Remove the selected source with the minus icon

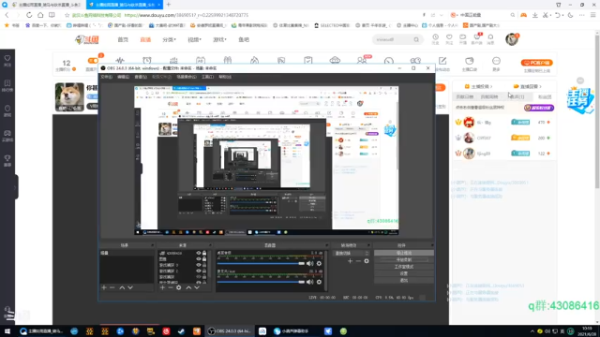[x=171, y=287]
